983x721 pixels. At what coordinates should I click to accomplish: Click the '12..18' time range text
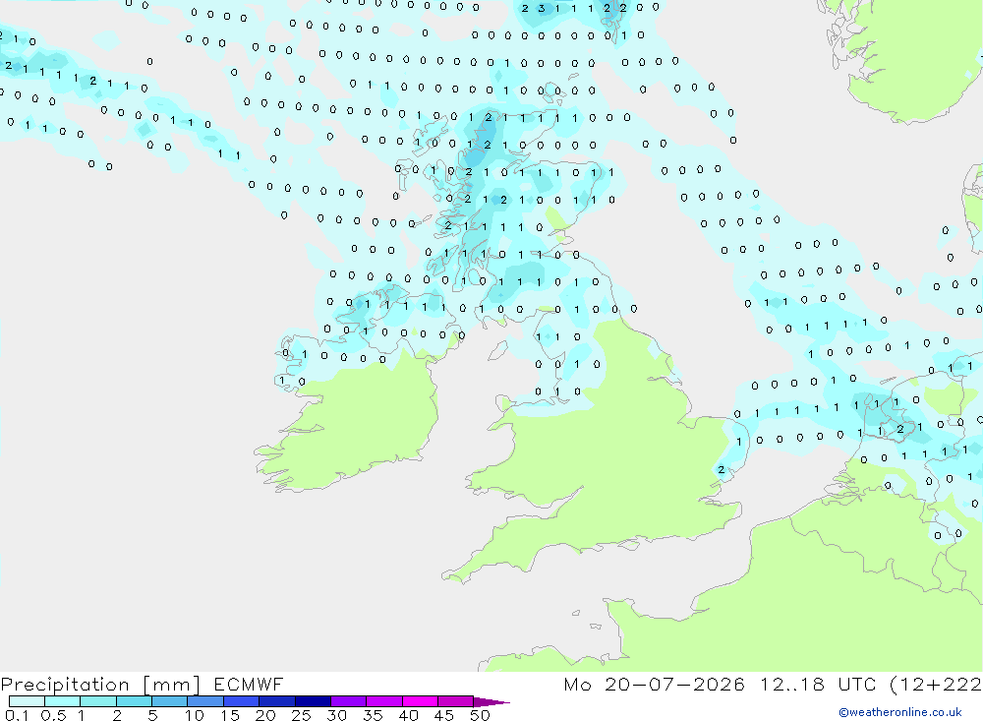click(x=791, y=684)
